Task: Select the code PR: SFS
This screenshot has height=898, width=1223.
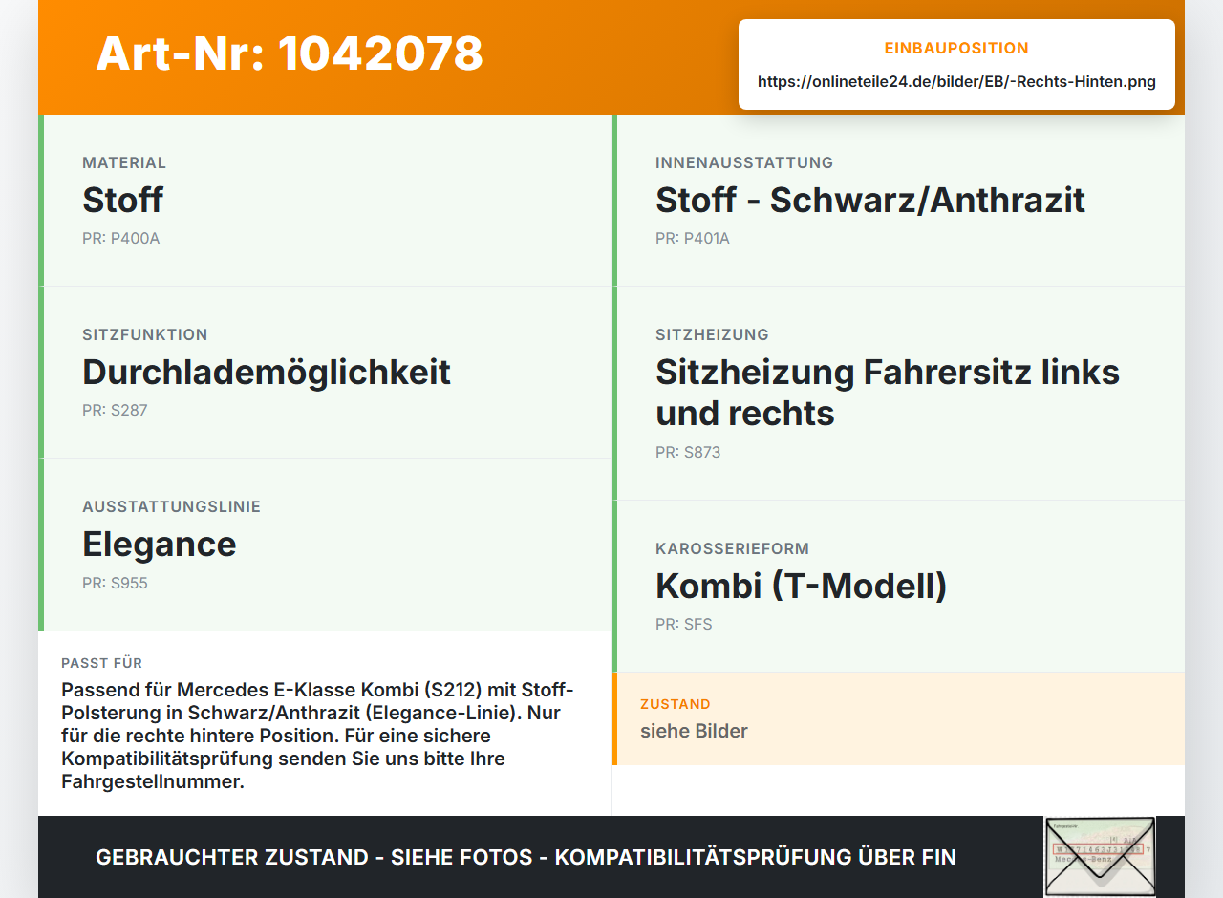Action: click(x=684, y=624)
